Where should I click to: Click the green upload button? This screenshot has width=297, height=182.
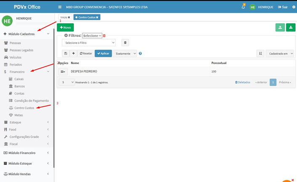(280, 27)
